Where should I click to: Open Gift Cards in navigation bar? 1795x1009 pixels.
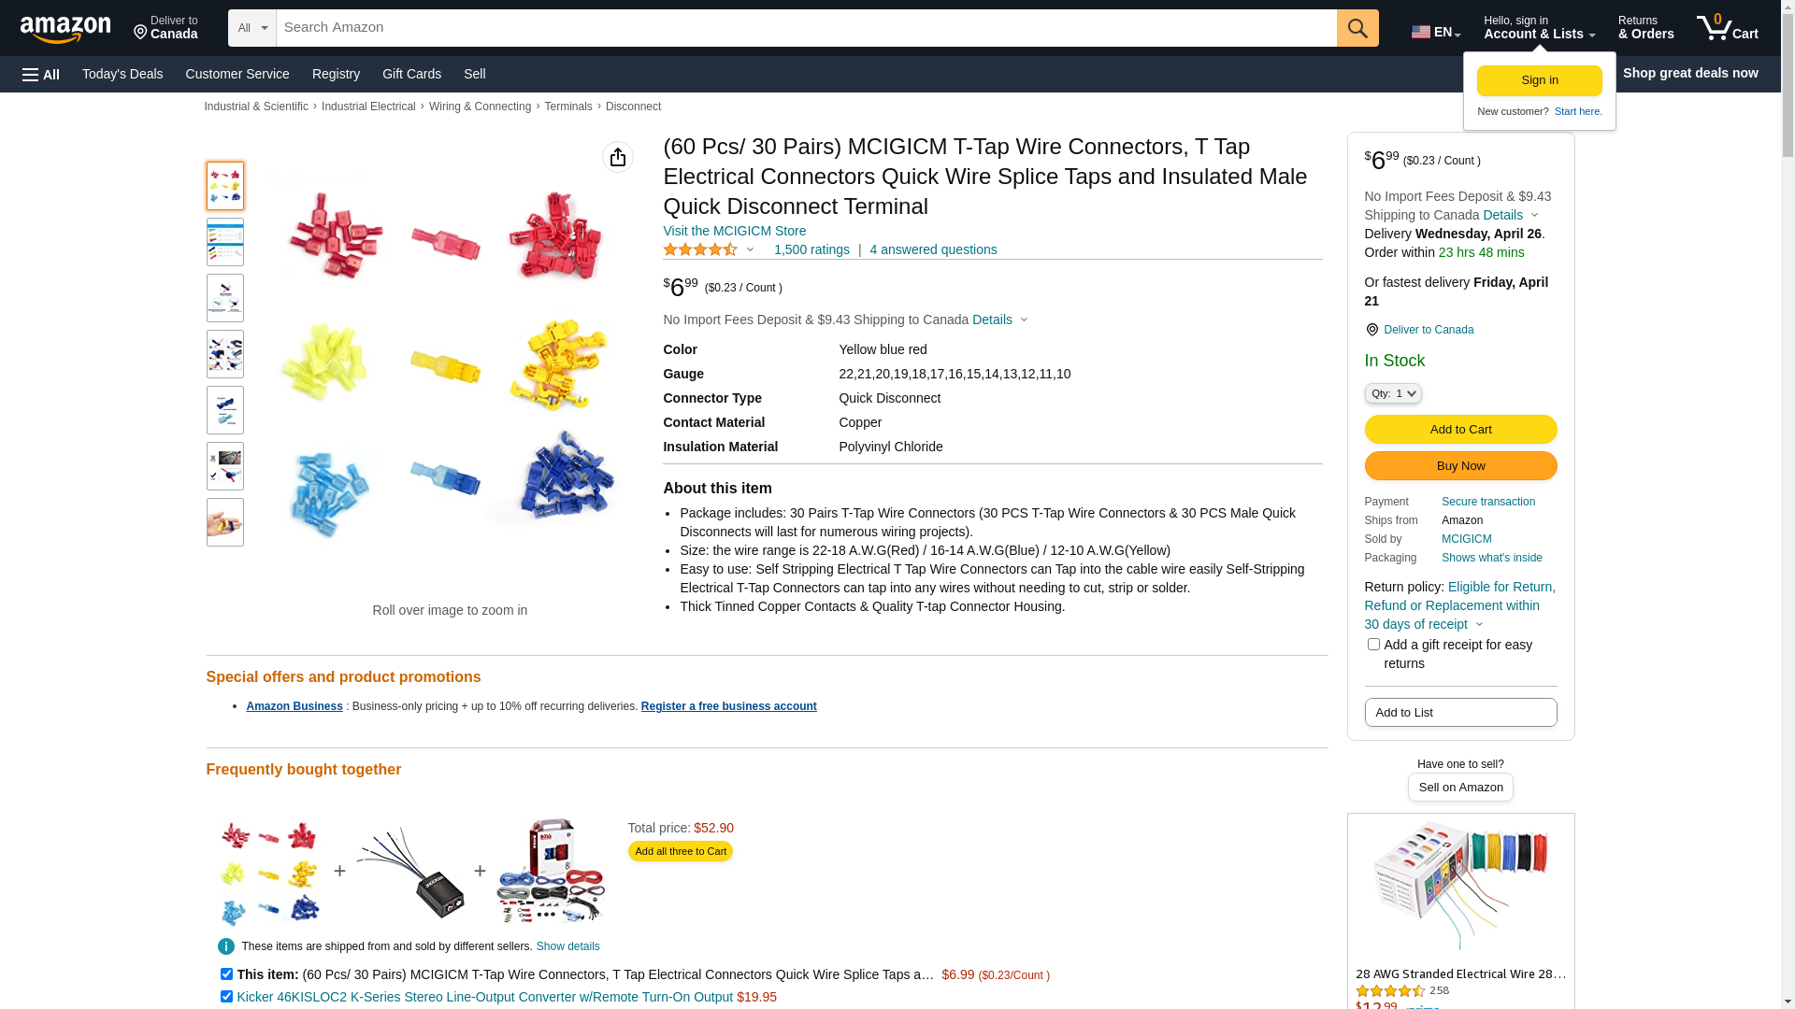coord(411,74)
